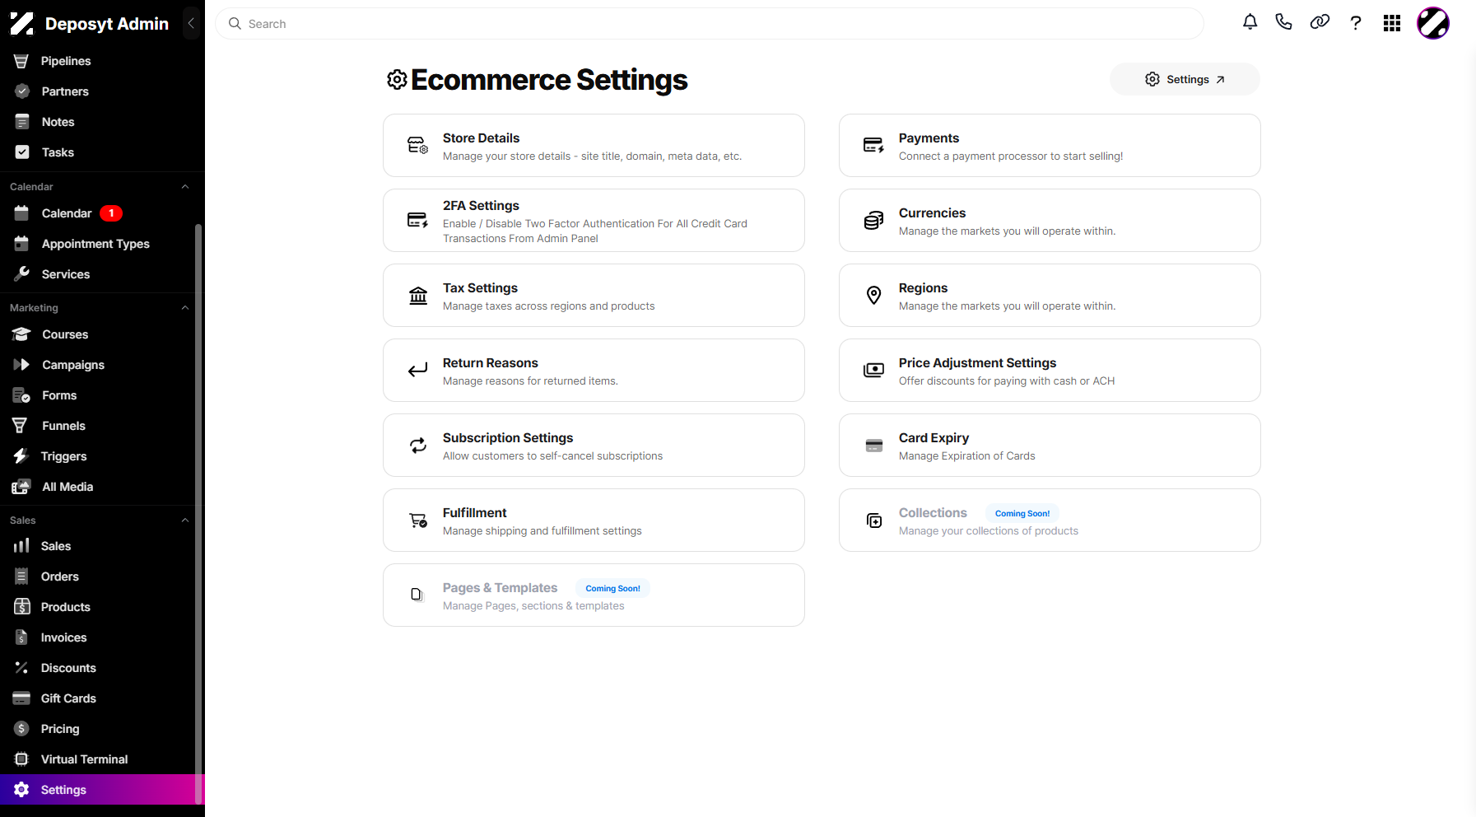Click the Regions map pin icon
The height and width of the screenshot is (817, 1476).
coord(874,295)
